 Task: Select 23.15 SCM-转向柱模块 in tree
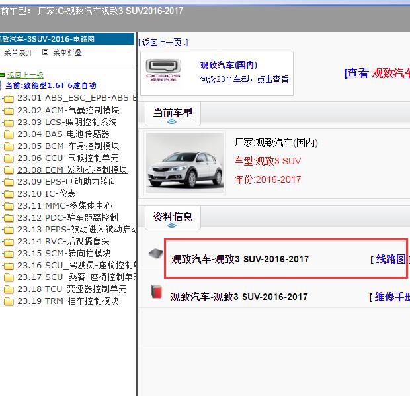tap(64, 254)
